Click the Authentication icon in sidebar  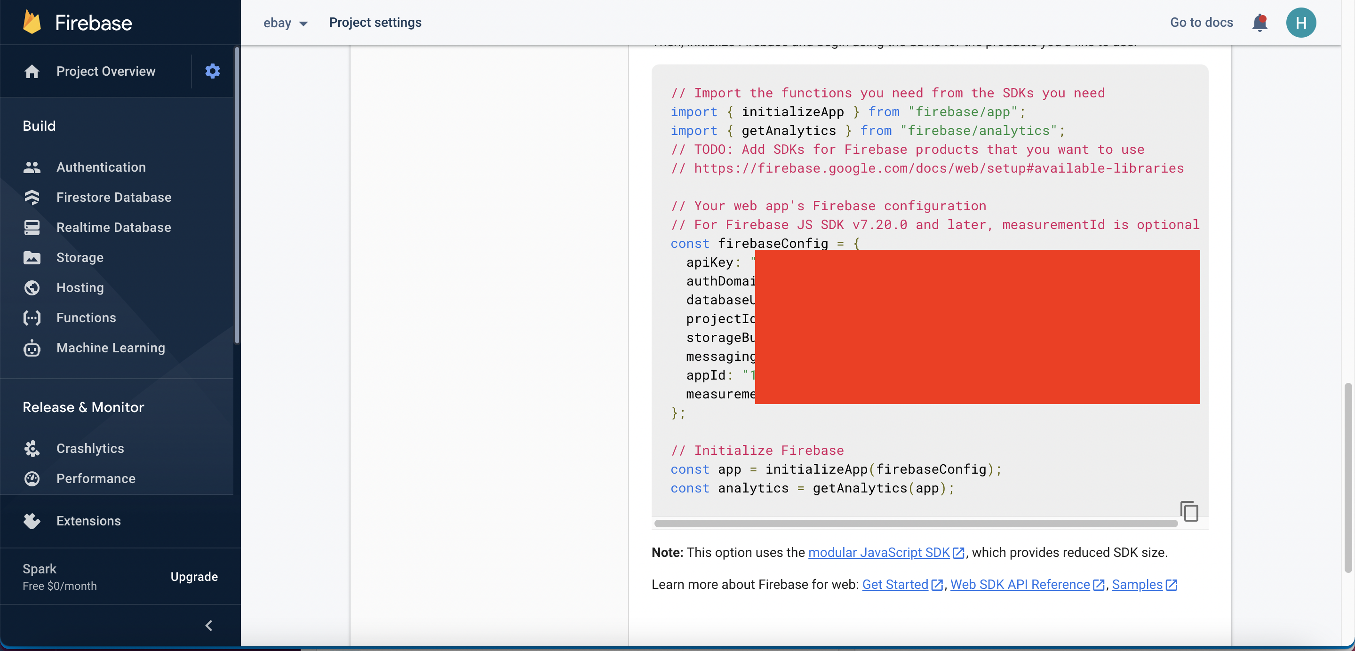(30, 167)
